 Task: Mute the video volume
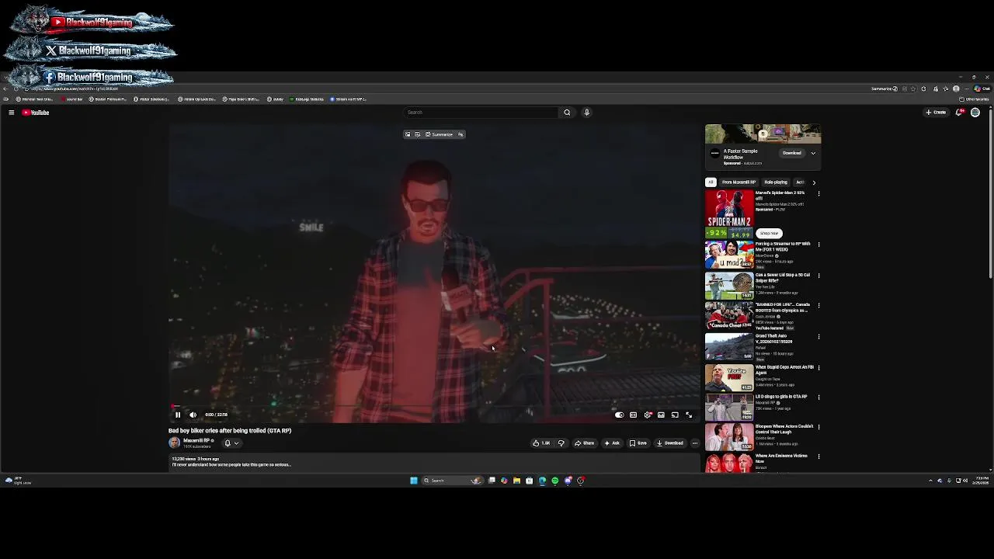(x=193, y=415)
